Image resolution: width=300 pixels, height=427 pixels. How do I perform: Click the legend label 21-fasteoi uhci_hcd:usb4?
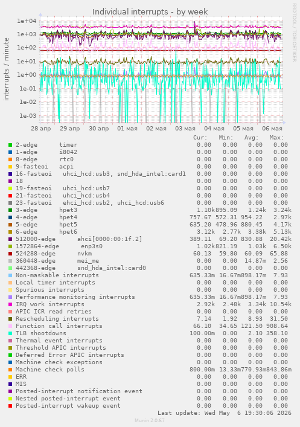(x=63, y=196)
